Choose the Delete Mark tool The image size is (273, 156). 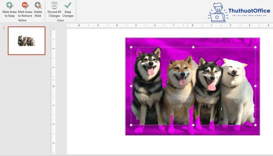(38, 10)
